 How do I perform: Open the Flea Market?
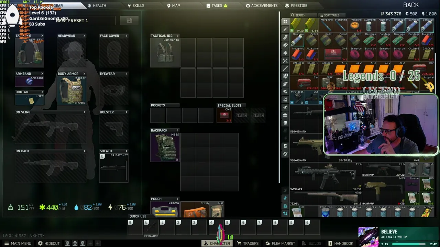[280, 243]
